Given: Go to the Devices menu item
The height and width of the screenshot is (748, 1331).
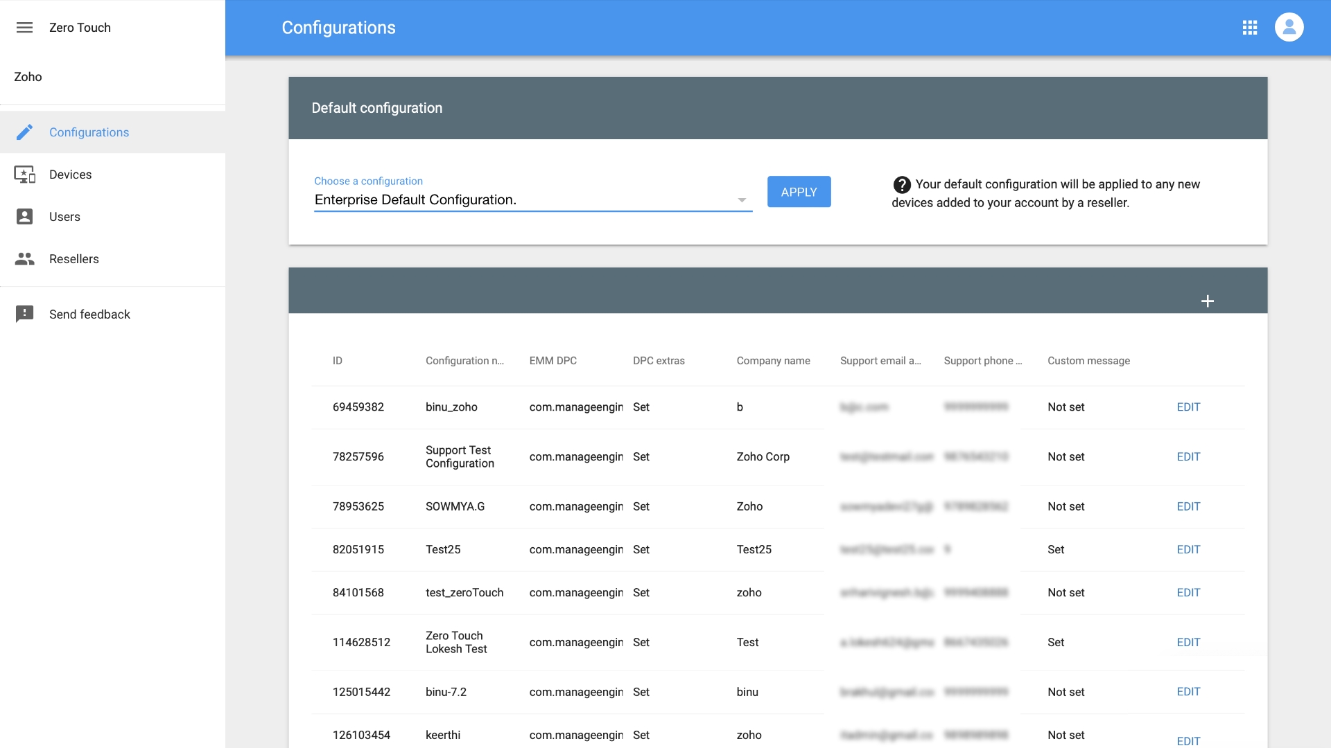Looking at the screenshot, I should click(x=70, y=175).
